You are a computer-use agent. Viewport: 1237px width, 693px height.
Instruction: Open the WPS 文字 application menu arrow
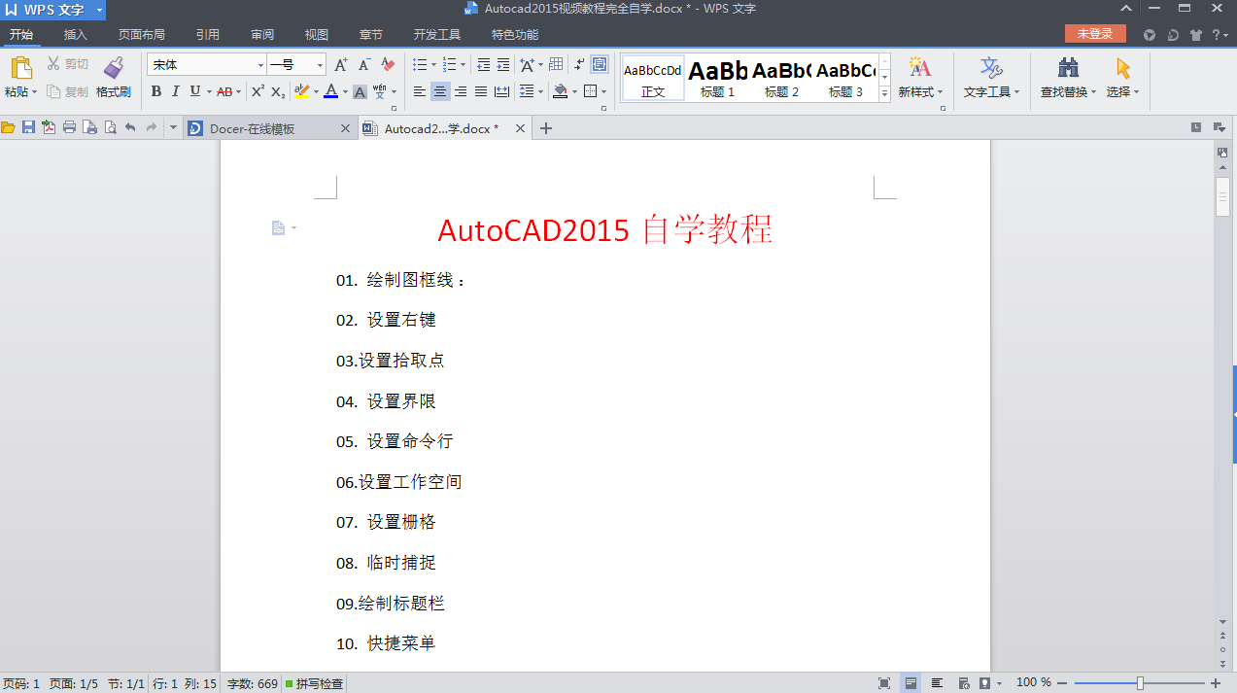(99, 10)
